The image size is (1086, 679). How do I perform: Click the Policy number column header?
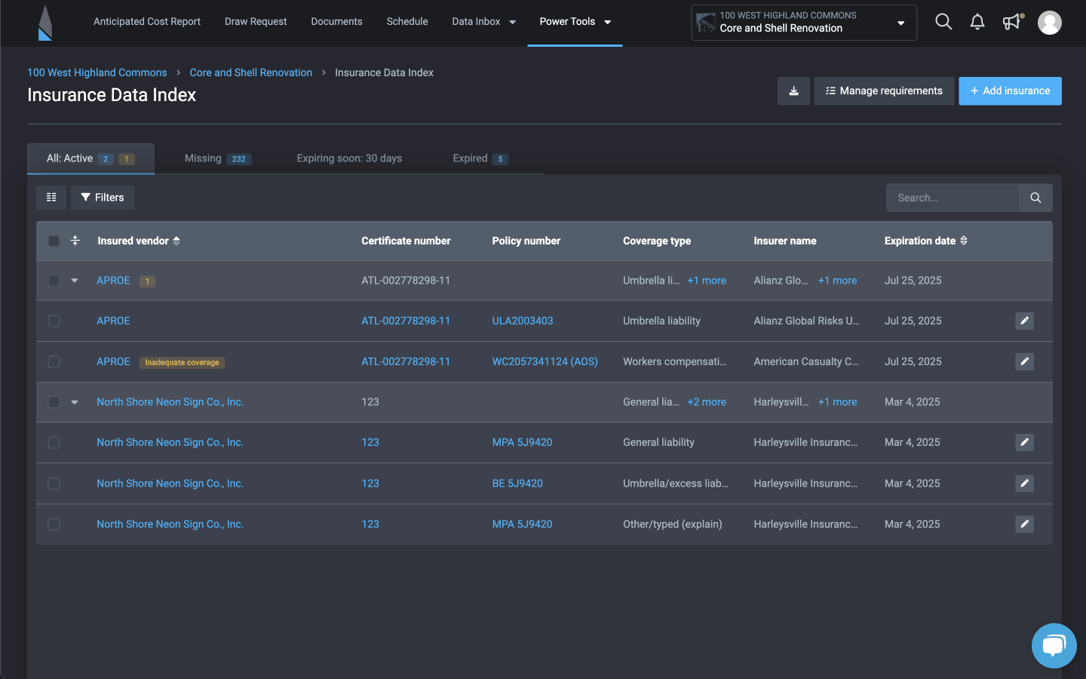click(526, 241)
